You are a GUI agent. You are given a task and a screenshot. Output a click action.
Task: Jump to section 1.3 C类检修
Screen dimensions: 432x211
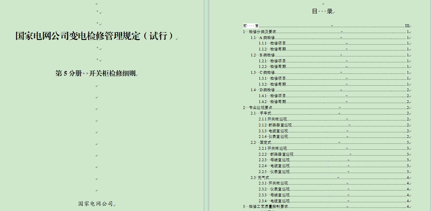tap(330, 72)
